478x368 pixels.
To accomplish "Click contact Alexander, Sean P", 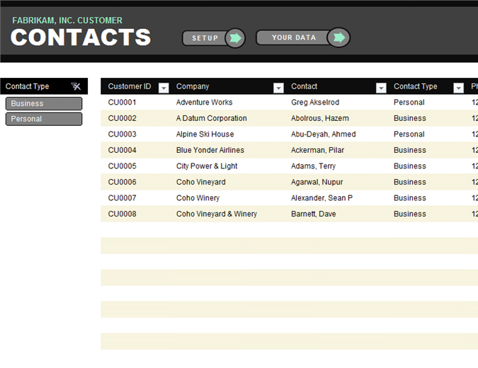I will pyautogui.click(x=321, y=198).
